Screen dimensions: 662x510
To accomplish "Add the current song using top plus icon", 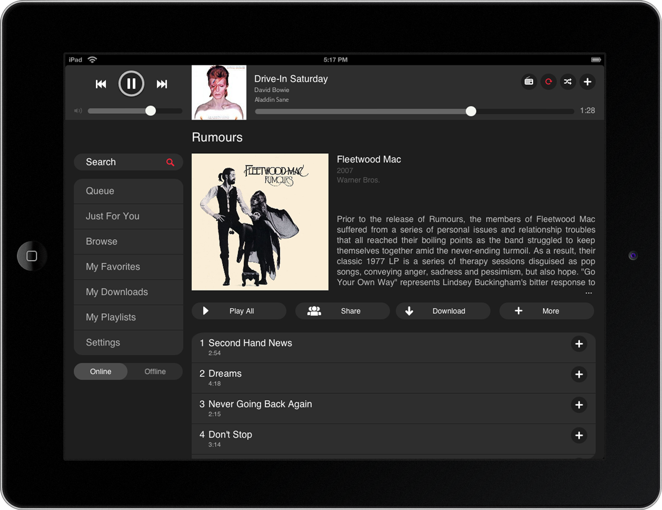I will pos(587,82).
